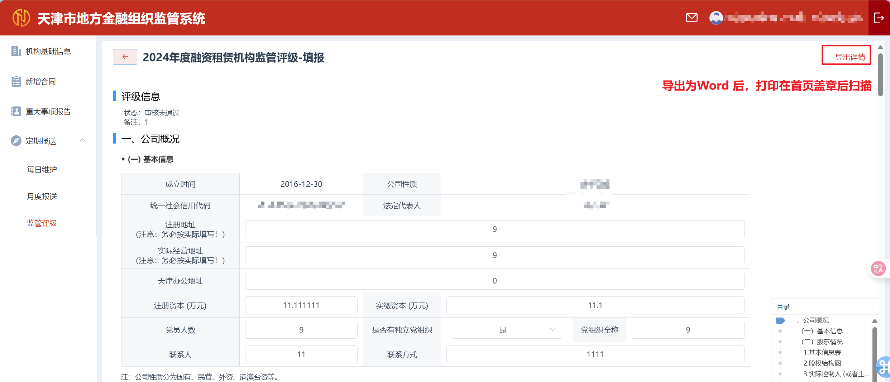Image resolution: width=890 pixels, height=382 pixels.
Task: Select 每日维护 submenu item
Action: pyautogui.click(x=42, y=169)
